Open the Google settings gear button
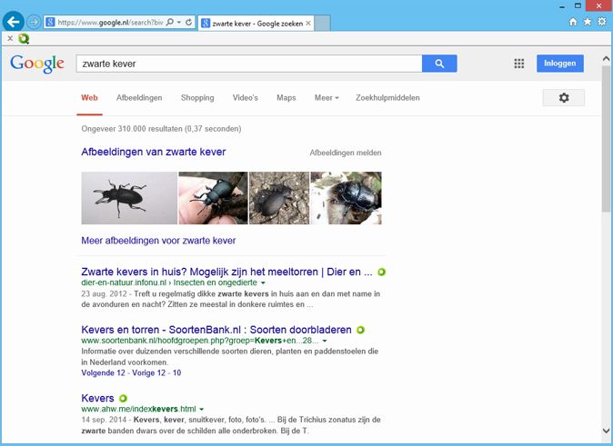The image size is (613, 446). (564, 97)
